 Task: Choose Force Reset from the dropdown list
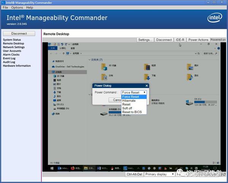click(134, 97)
